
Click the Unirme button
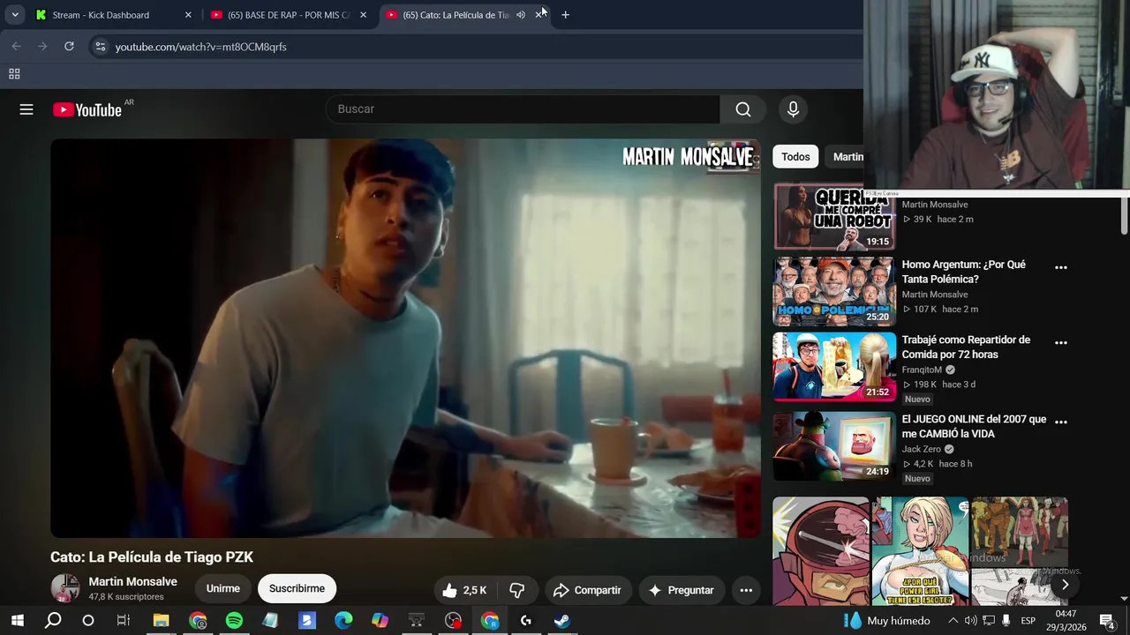[x=223, y=588]
